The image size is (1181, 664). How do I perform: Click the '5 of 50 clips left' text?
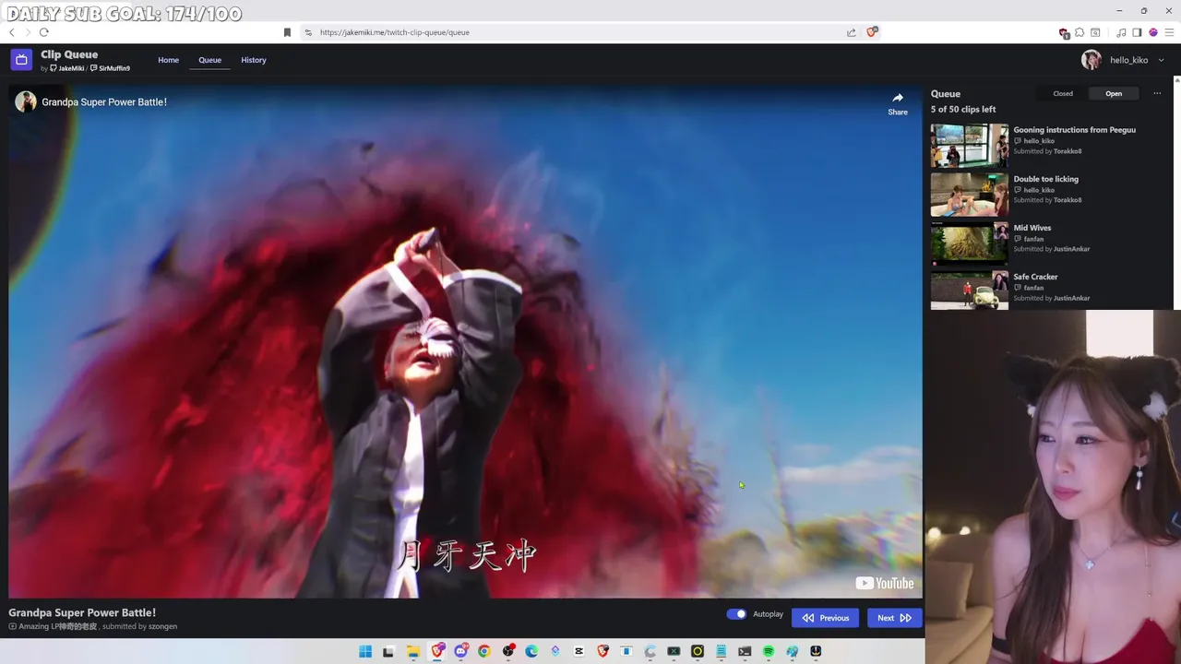[x=963, y=109]
